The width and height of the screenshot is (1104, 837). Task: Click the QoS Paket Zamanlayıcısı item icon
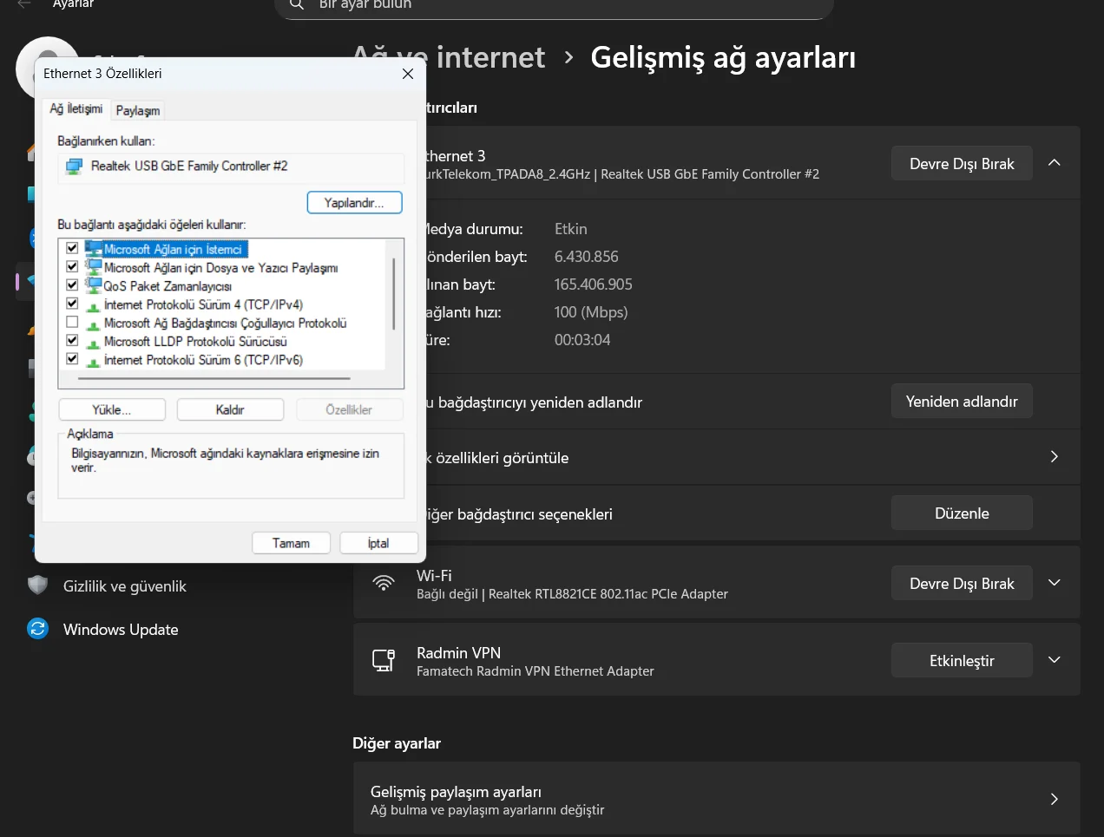[x=94, y=285]
